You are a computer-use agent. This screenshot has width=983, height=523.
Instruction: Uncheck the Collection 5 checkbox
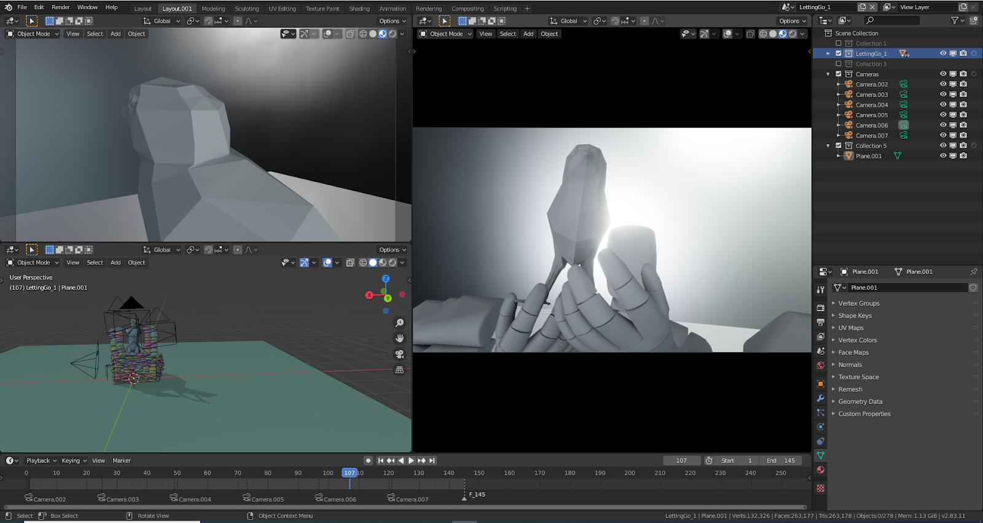click(x=839, y=145)
